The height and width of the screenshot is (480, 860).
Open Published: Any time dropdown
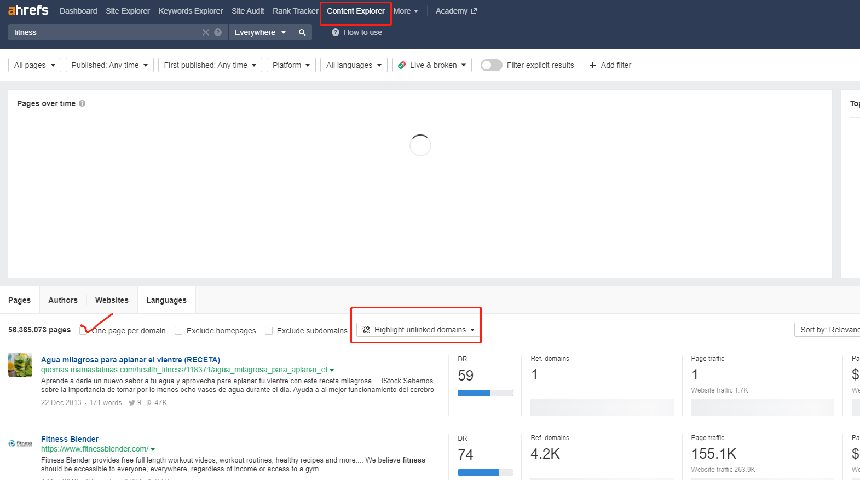(x=109, y=65)
